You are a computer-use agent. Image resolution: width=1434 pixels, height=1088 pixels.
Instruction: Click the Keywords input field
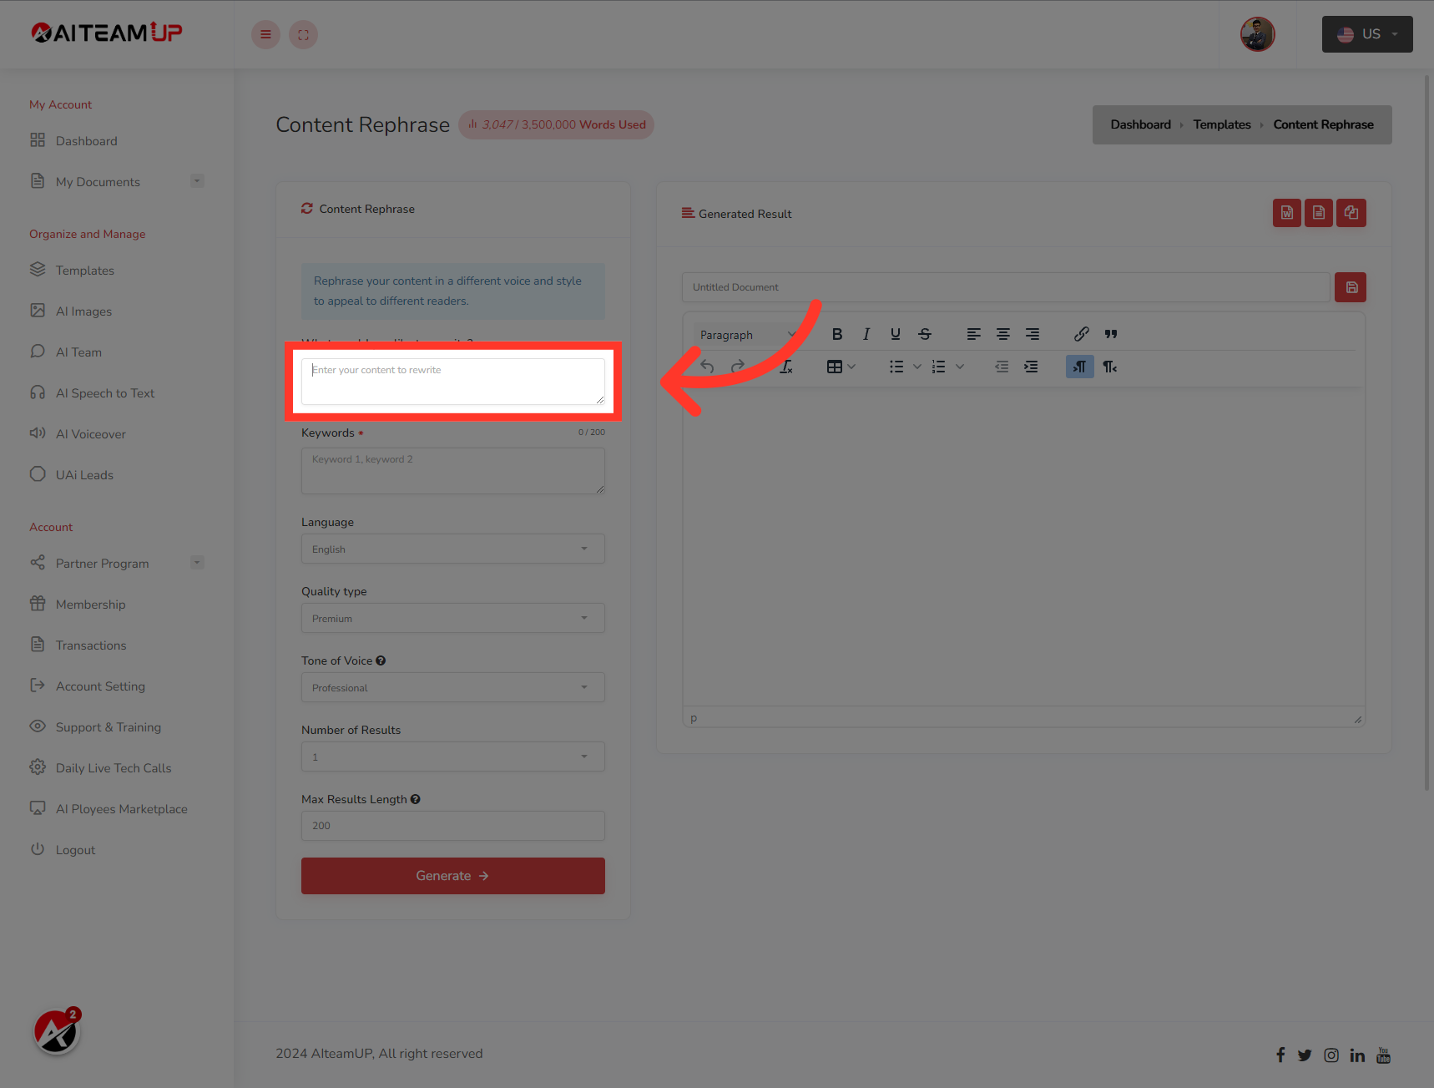[x=452, y=470]
